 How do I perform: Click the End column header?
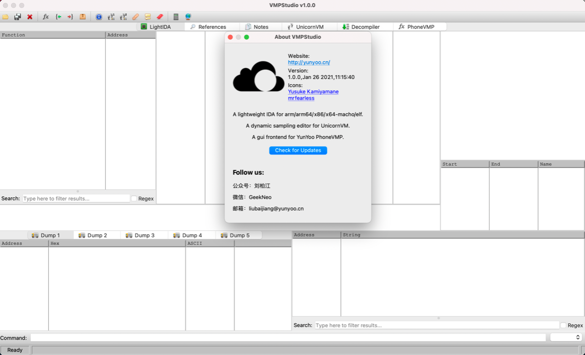(x=513, y=164)
